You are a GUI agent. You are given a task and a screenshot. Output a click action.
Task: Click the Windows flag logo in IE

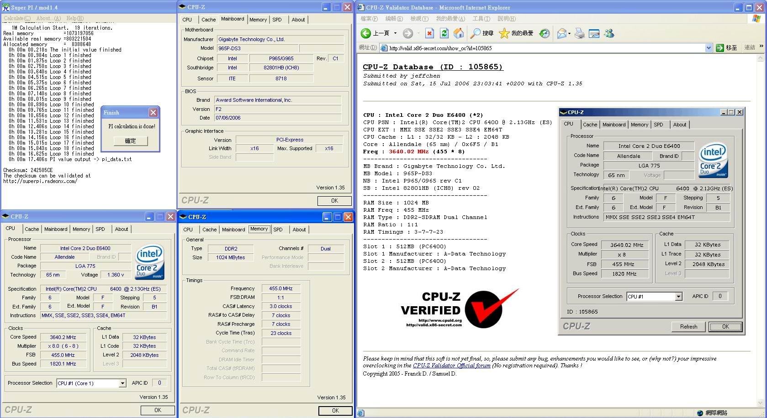[756, 19]
